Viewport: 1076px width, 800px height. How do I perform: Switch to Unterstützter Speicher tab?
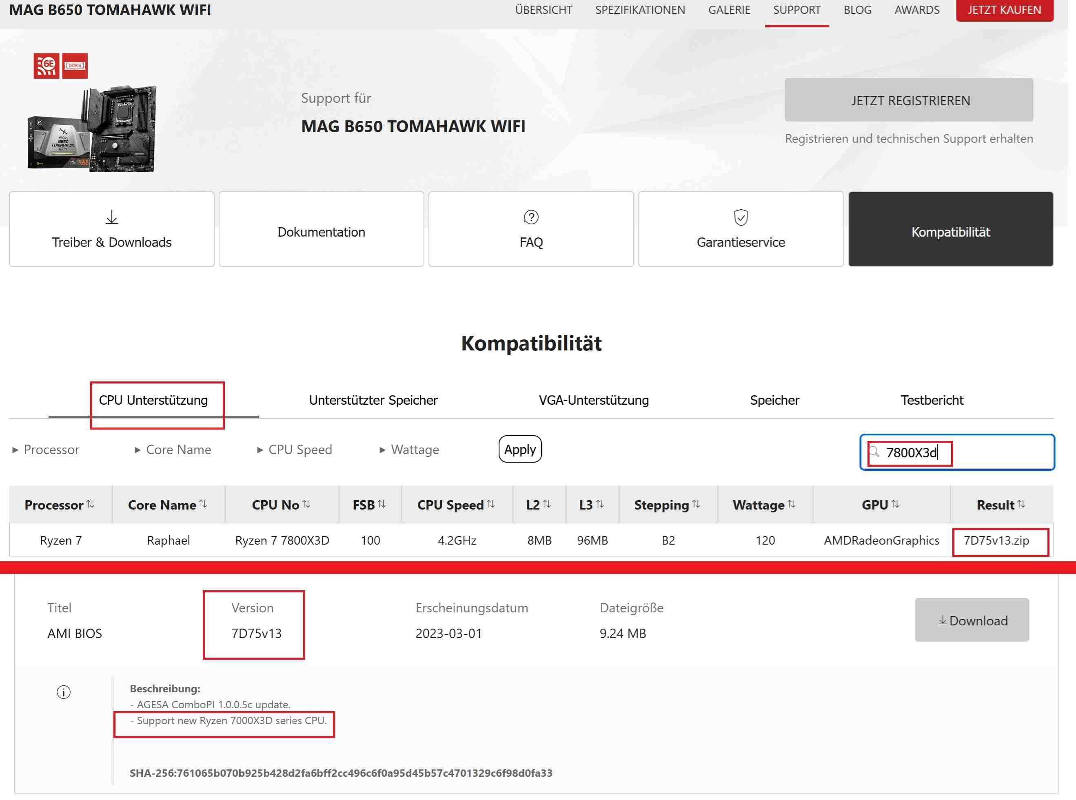coord(373,400)
